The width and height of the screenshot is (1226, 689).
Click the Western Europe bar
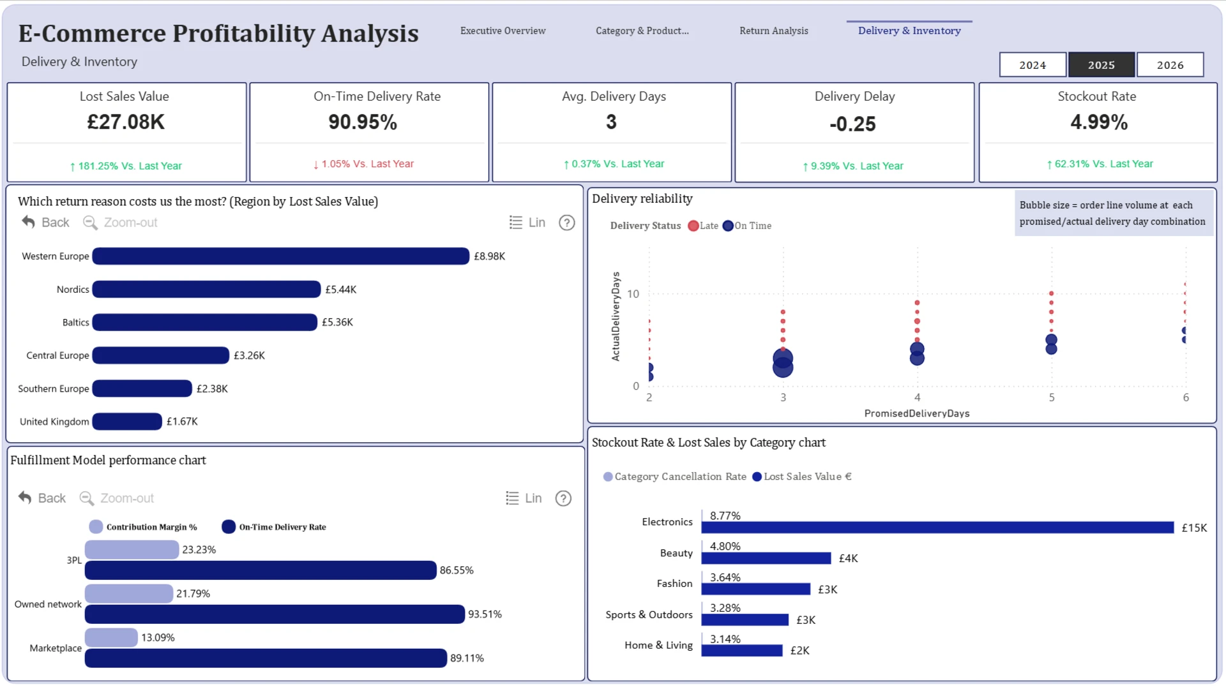(x=281, y=256)
